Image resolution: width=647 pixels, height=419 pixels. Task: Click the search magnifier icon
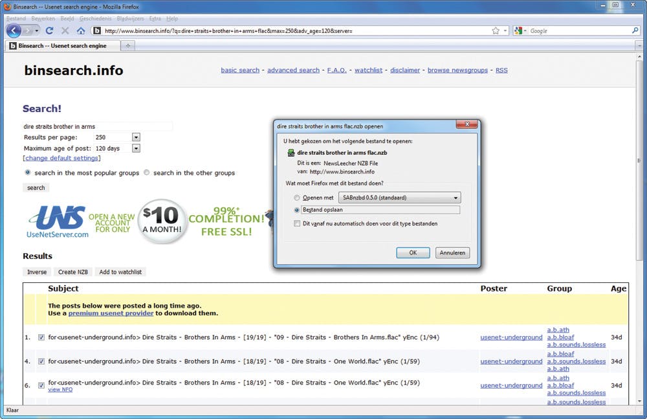635,30
